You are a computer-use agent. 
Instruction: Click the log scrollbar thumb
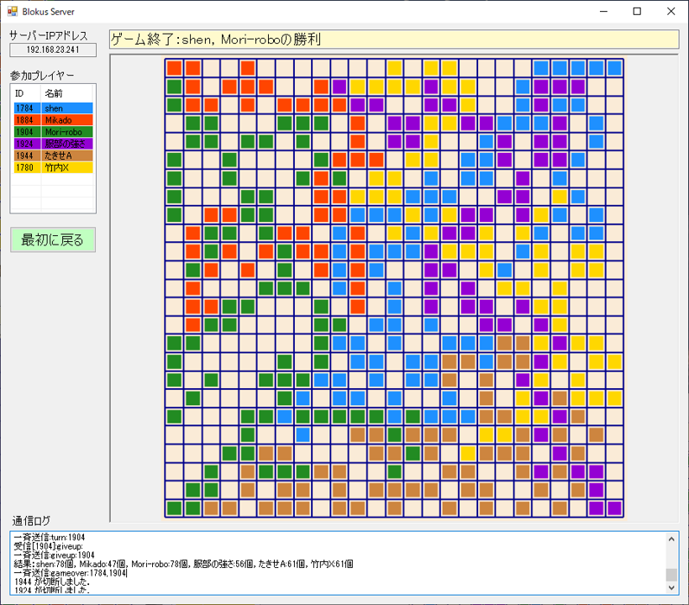point(671,575)
